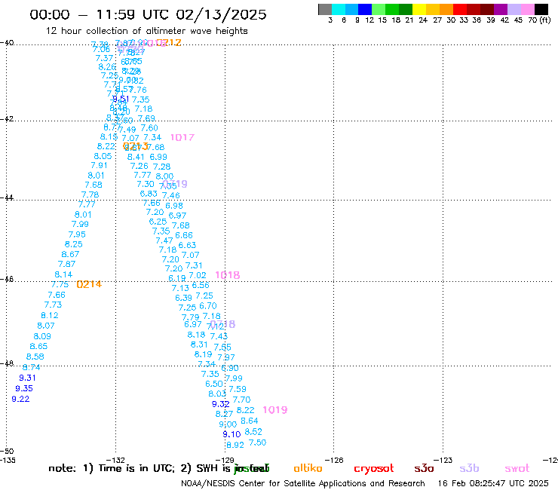Click the wave height value 8.92
Viewport: 558px width, 490px height.
click(x=235, y=446)
